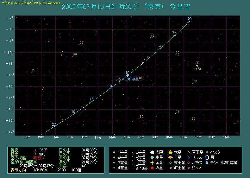250x178 pixels.
Task: Click the comet path marker labeled 22
Action: 55,126
